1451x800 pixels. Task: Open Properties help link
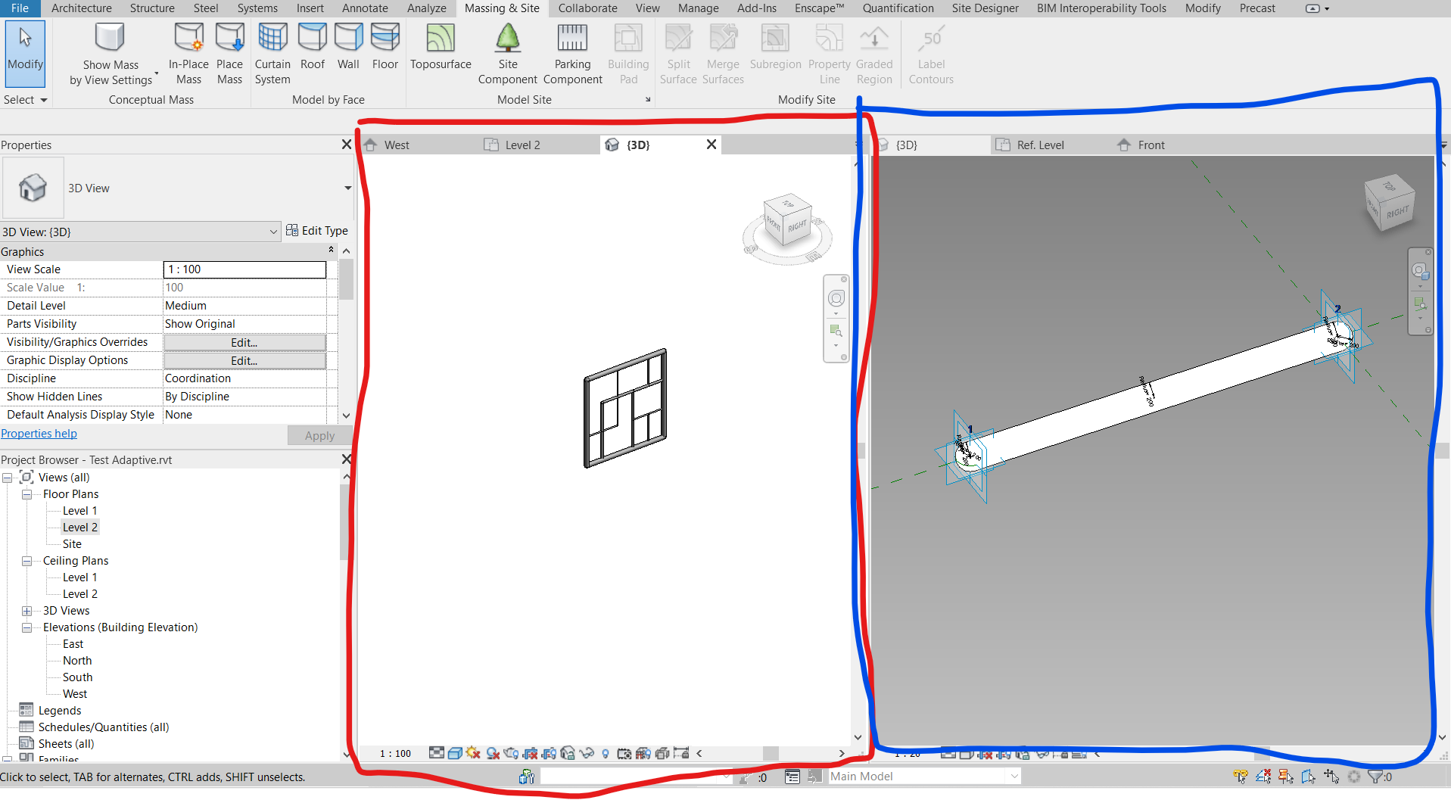39,433
